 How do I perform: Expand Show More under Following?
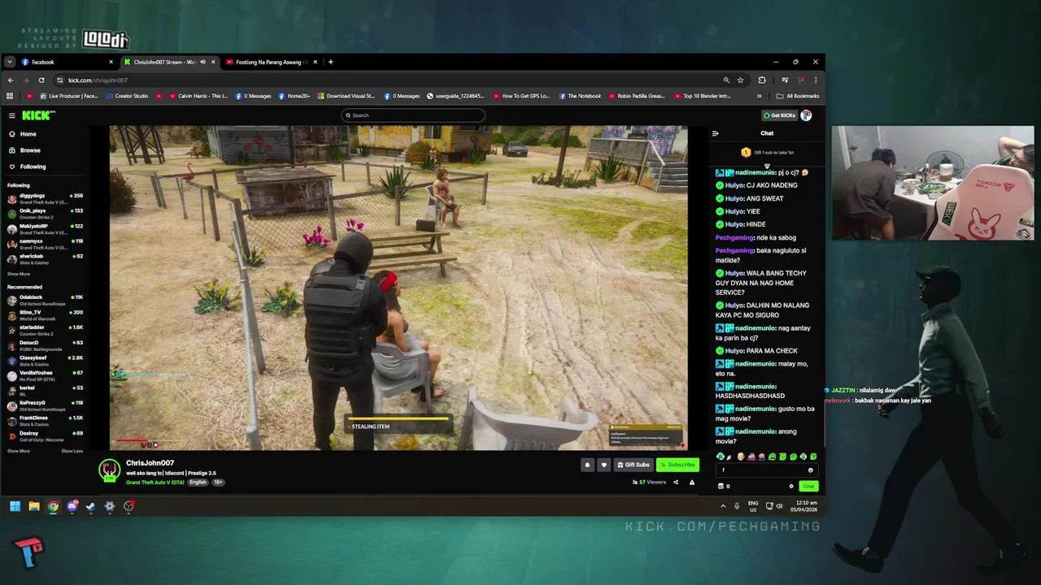19,274
